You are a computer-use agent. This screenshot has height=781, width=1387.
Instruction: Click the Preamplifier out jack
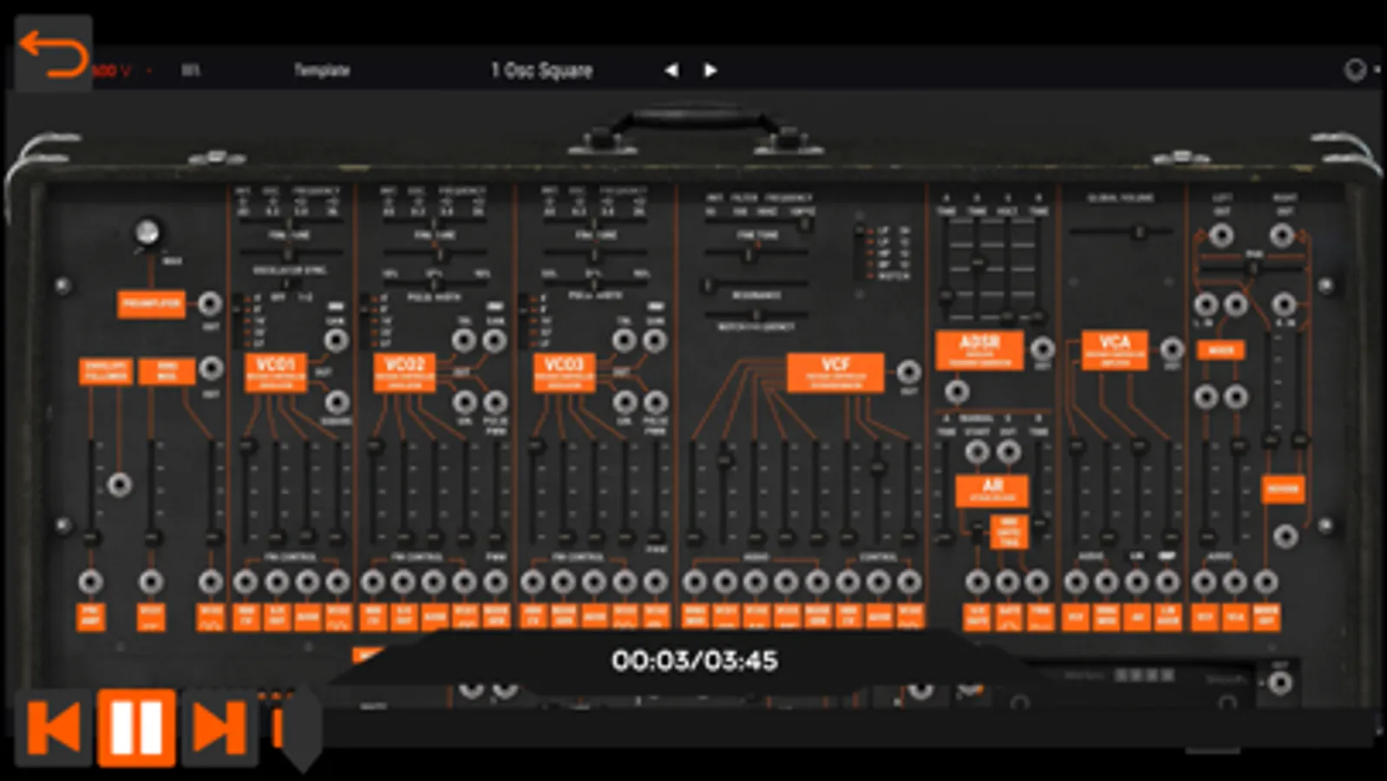(210, 304)
